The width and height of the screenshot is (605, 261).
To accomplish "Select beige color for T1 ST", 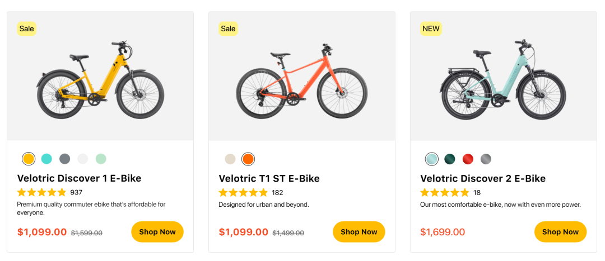I will coord(230,159).
